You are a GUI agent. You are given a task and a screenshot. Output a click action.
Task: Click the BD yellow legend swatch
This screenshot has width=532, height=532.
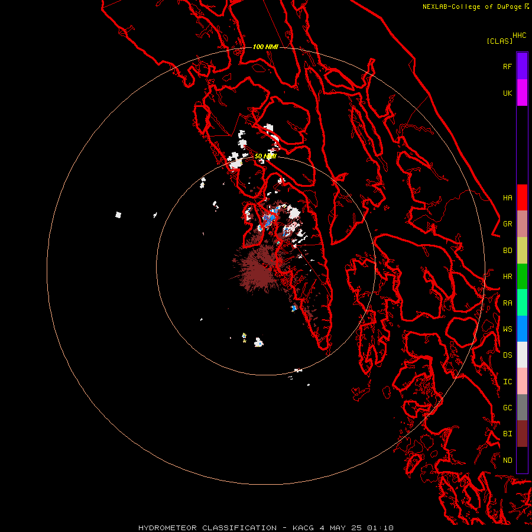[x=522, y=251]
